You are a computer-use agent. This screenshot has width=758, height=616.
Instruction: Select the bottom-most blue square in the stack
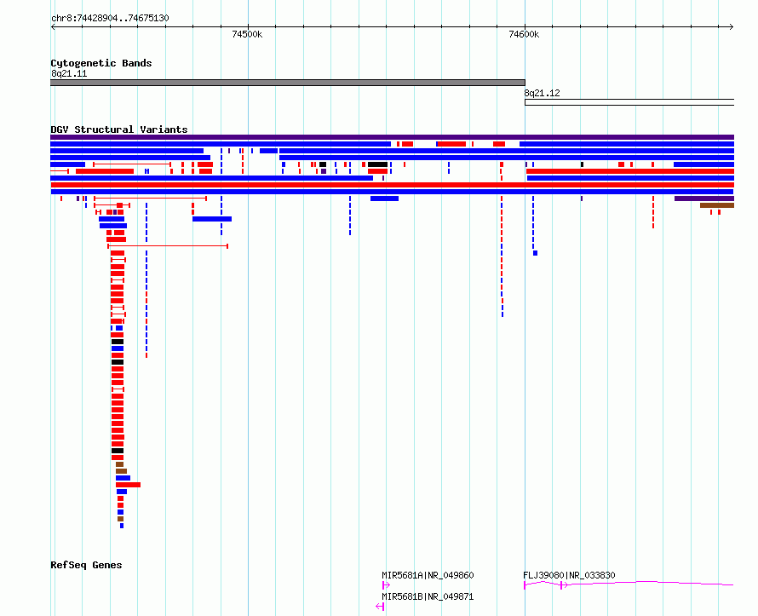click(122, 526)
